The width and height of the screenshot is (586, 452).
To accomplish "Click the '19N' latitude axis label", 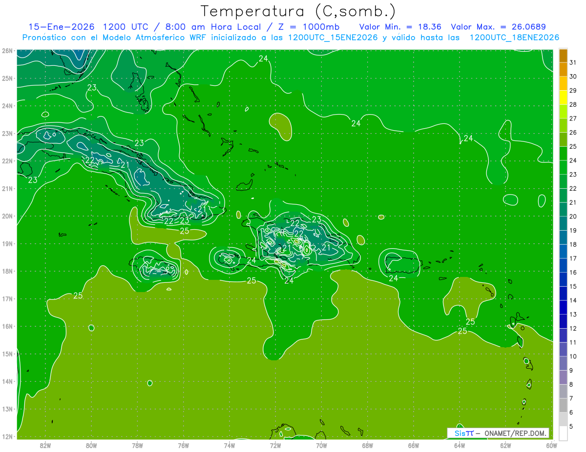I will click(7, 243).
